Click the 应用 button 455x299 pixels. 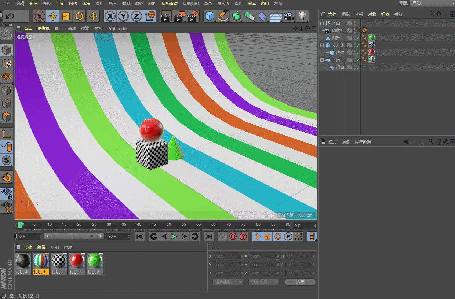click(300, 282)
